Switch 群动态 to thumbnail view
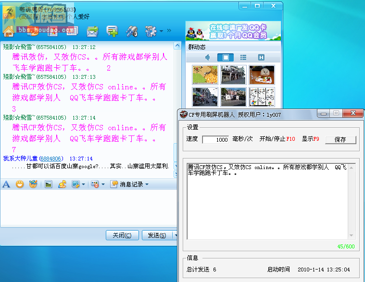 tap(226, 57)
